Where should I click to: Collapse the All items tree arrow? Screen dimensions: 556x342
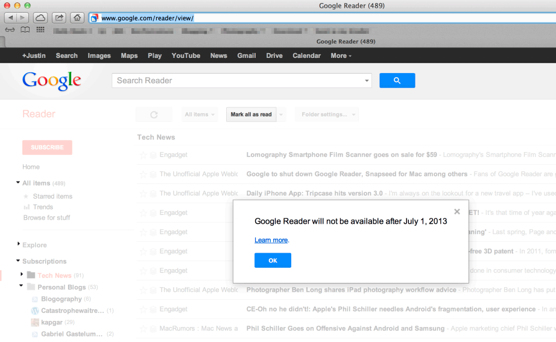[18, 182]
